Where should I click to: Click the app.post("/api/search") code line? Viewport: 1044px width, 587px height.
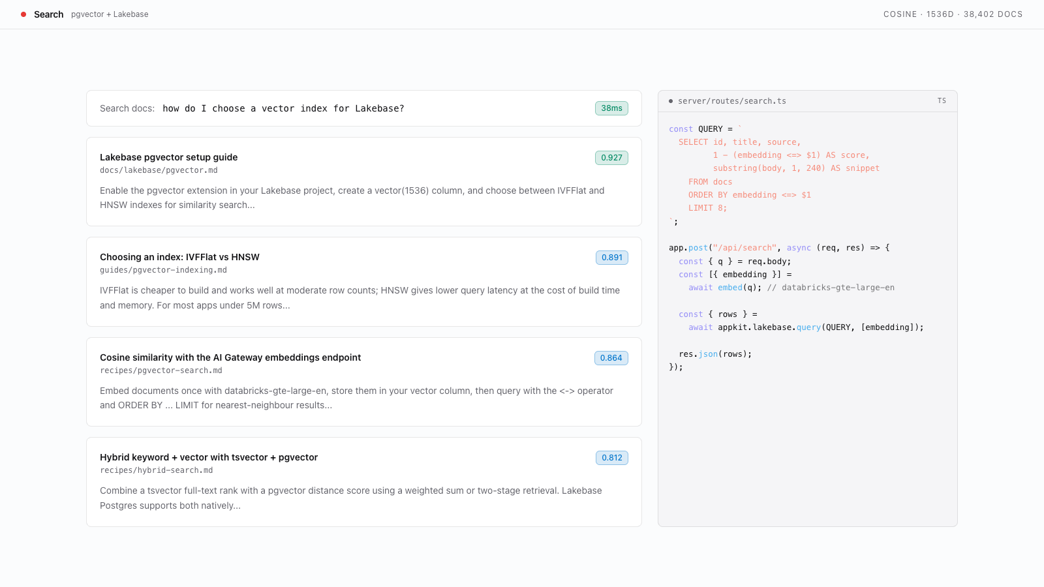pos(779,248)
